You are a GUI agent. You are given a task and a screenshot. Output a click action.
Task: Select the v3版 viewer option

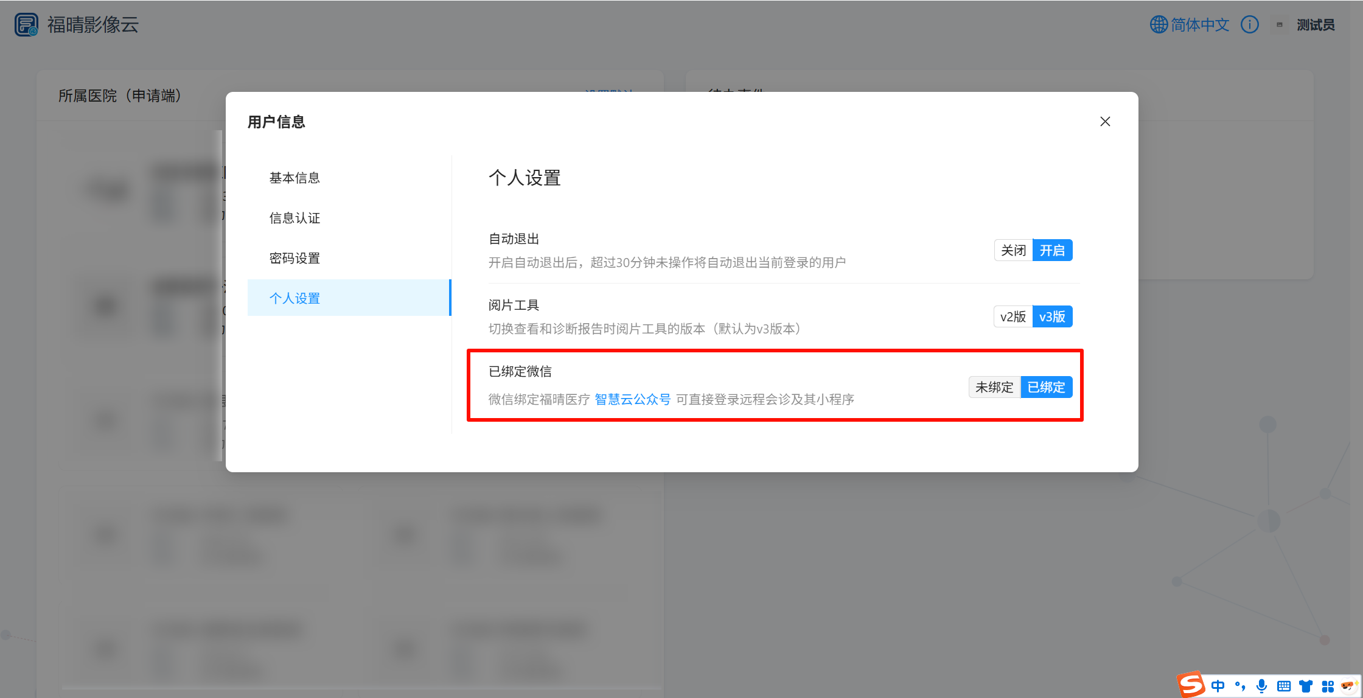pyautogui.click(x=1052, y=316)
